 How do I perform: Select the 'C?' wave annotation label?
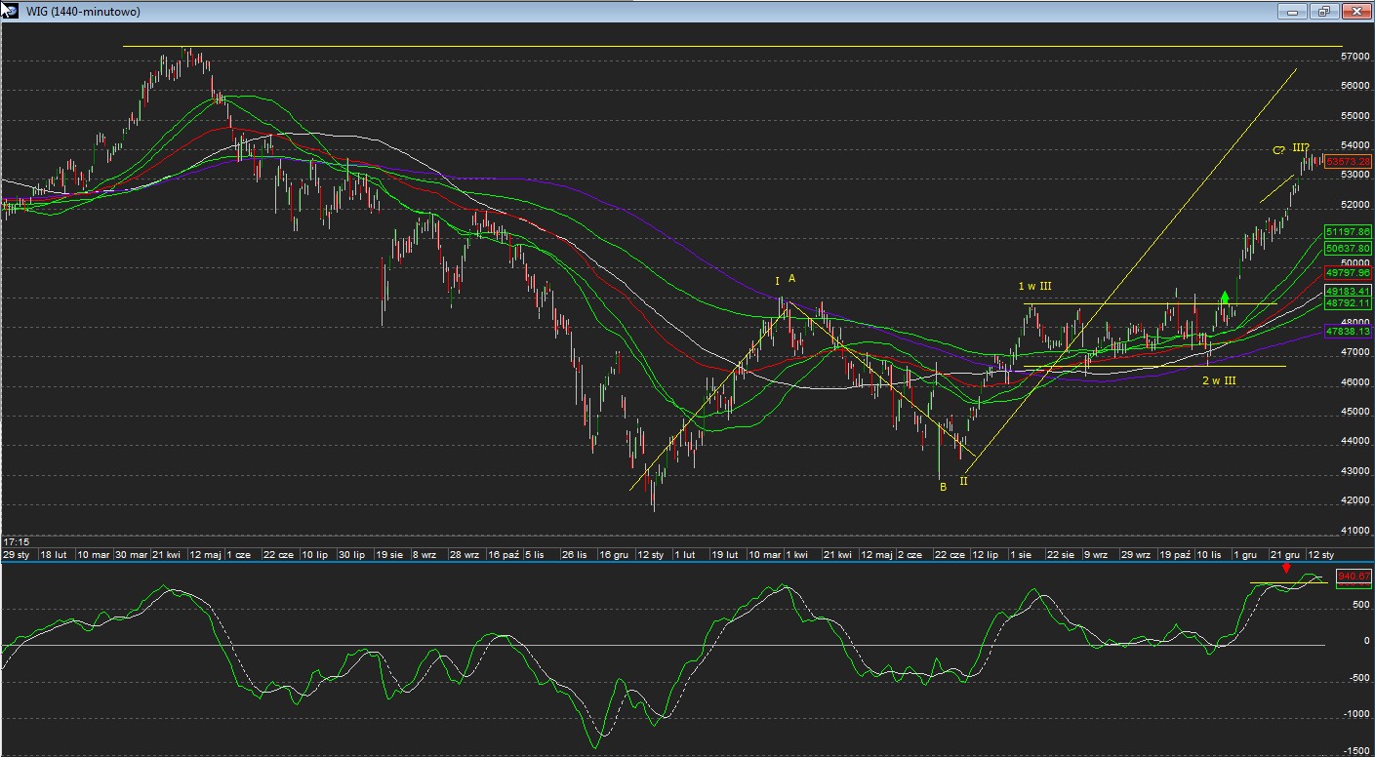pyautogui.click(x=1278, y=150)
